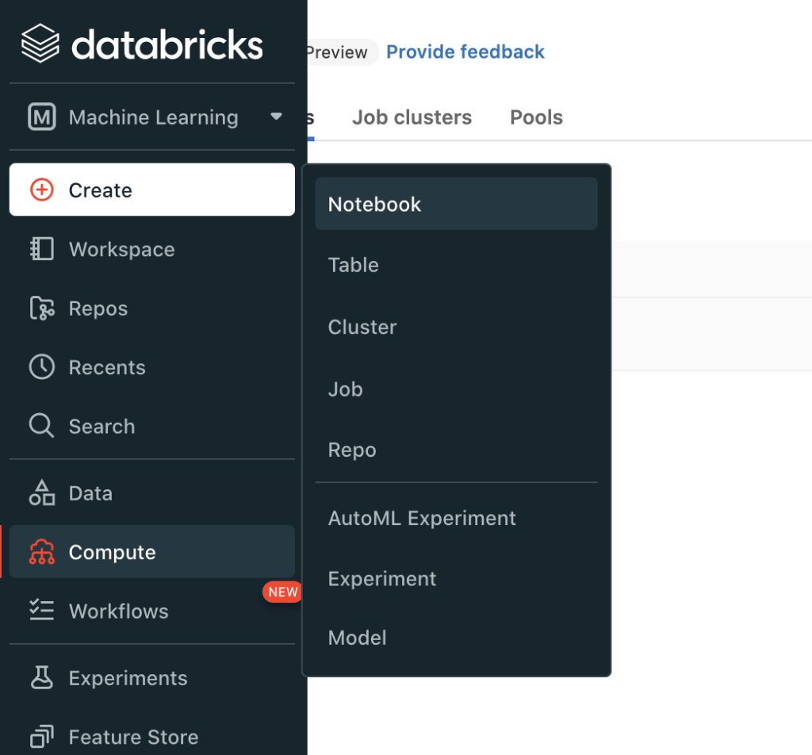Viewport: 812px width, 755px height.
Task: Open Workspace via its notebook icon
Action: (x=41, y=249)
